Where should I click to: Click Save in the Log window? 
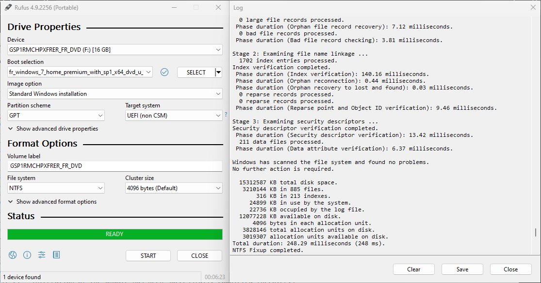(462, 269)
